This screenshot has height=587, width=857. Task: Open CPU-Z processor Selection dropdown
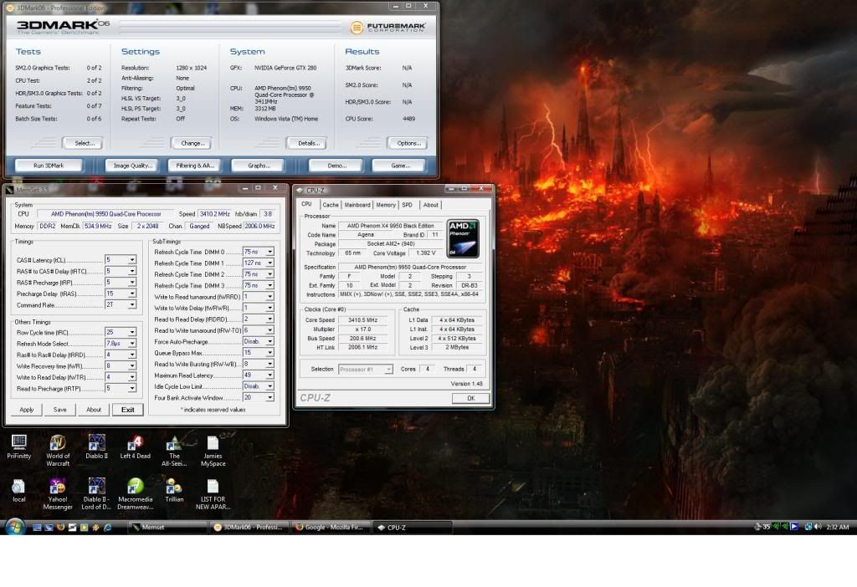pos(365,369)
